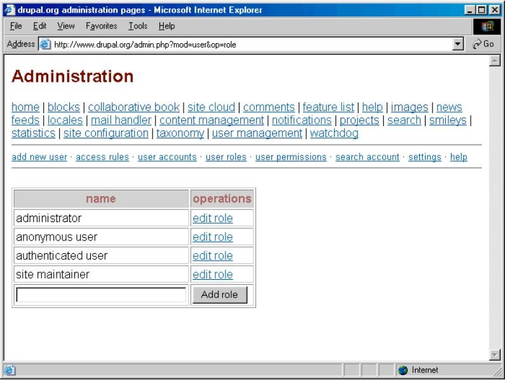The height and width of the screenshot is (380, 505).
Task: Open the address bar dropdown arrow
Action: (x=457, y=44)
